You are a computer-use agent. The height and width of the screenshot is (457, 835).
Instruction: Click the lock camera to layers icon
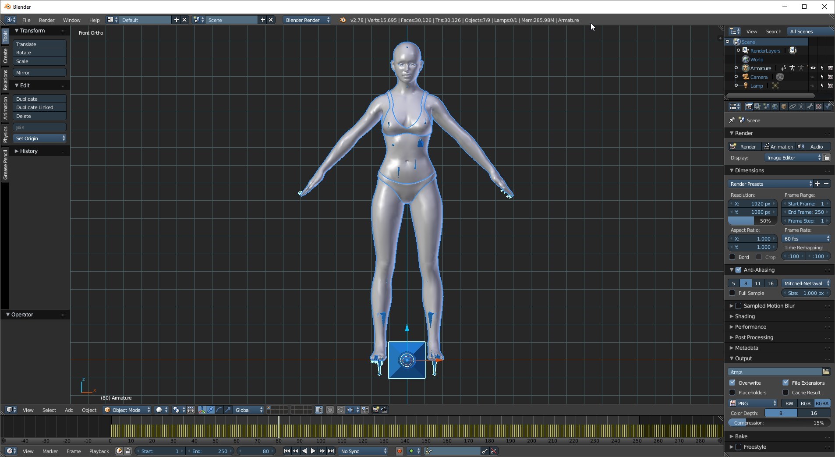point(319,410)
